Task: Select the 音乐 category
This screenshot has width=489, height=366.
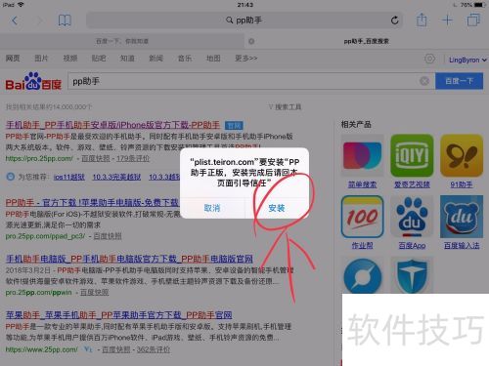Action: [x=185, y=59]
